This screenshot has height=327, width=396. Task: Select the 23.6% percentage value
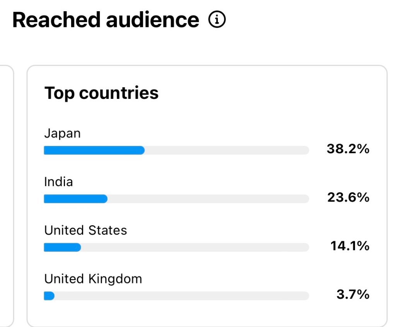pyautogui.click(x=348, y=198)
